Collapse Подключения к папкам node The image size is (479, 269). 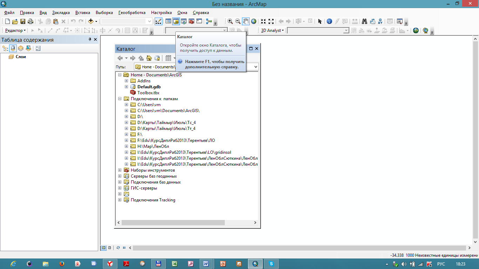(120, 99)
